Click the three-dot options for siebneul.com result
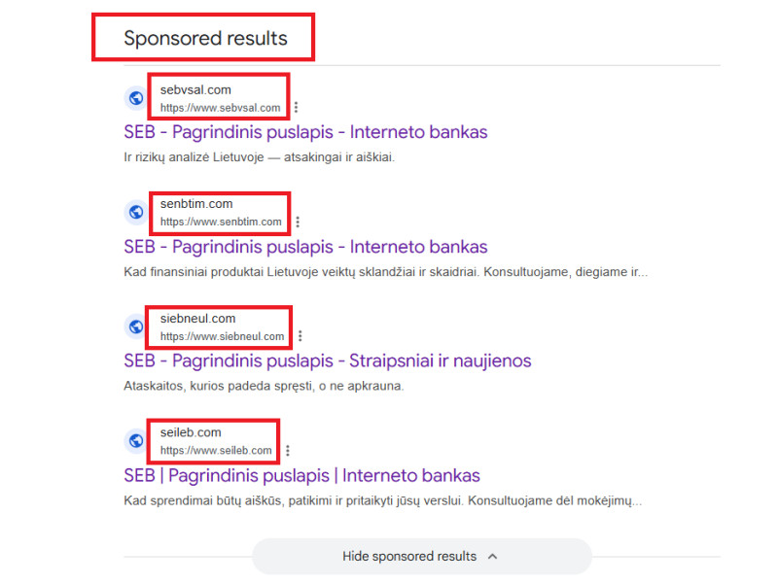 [301, 335]
